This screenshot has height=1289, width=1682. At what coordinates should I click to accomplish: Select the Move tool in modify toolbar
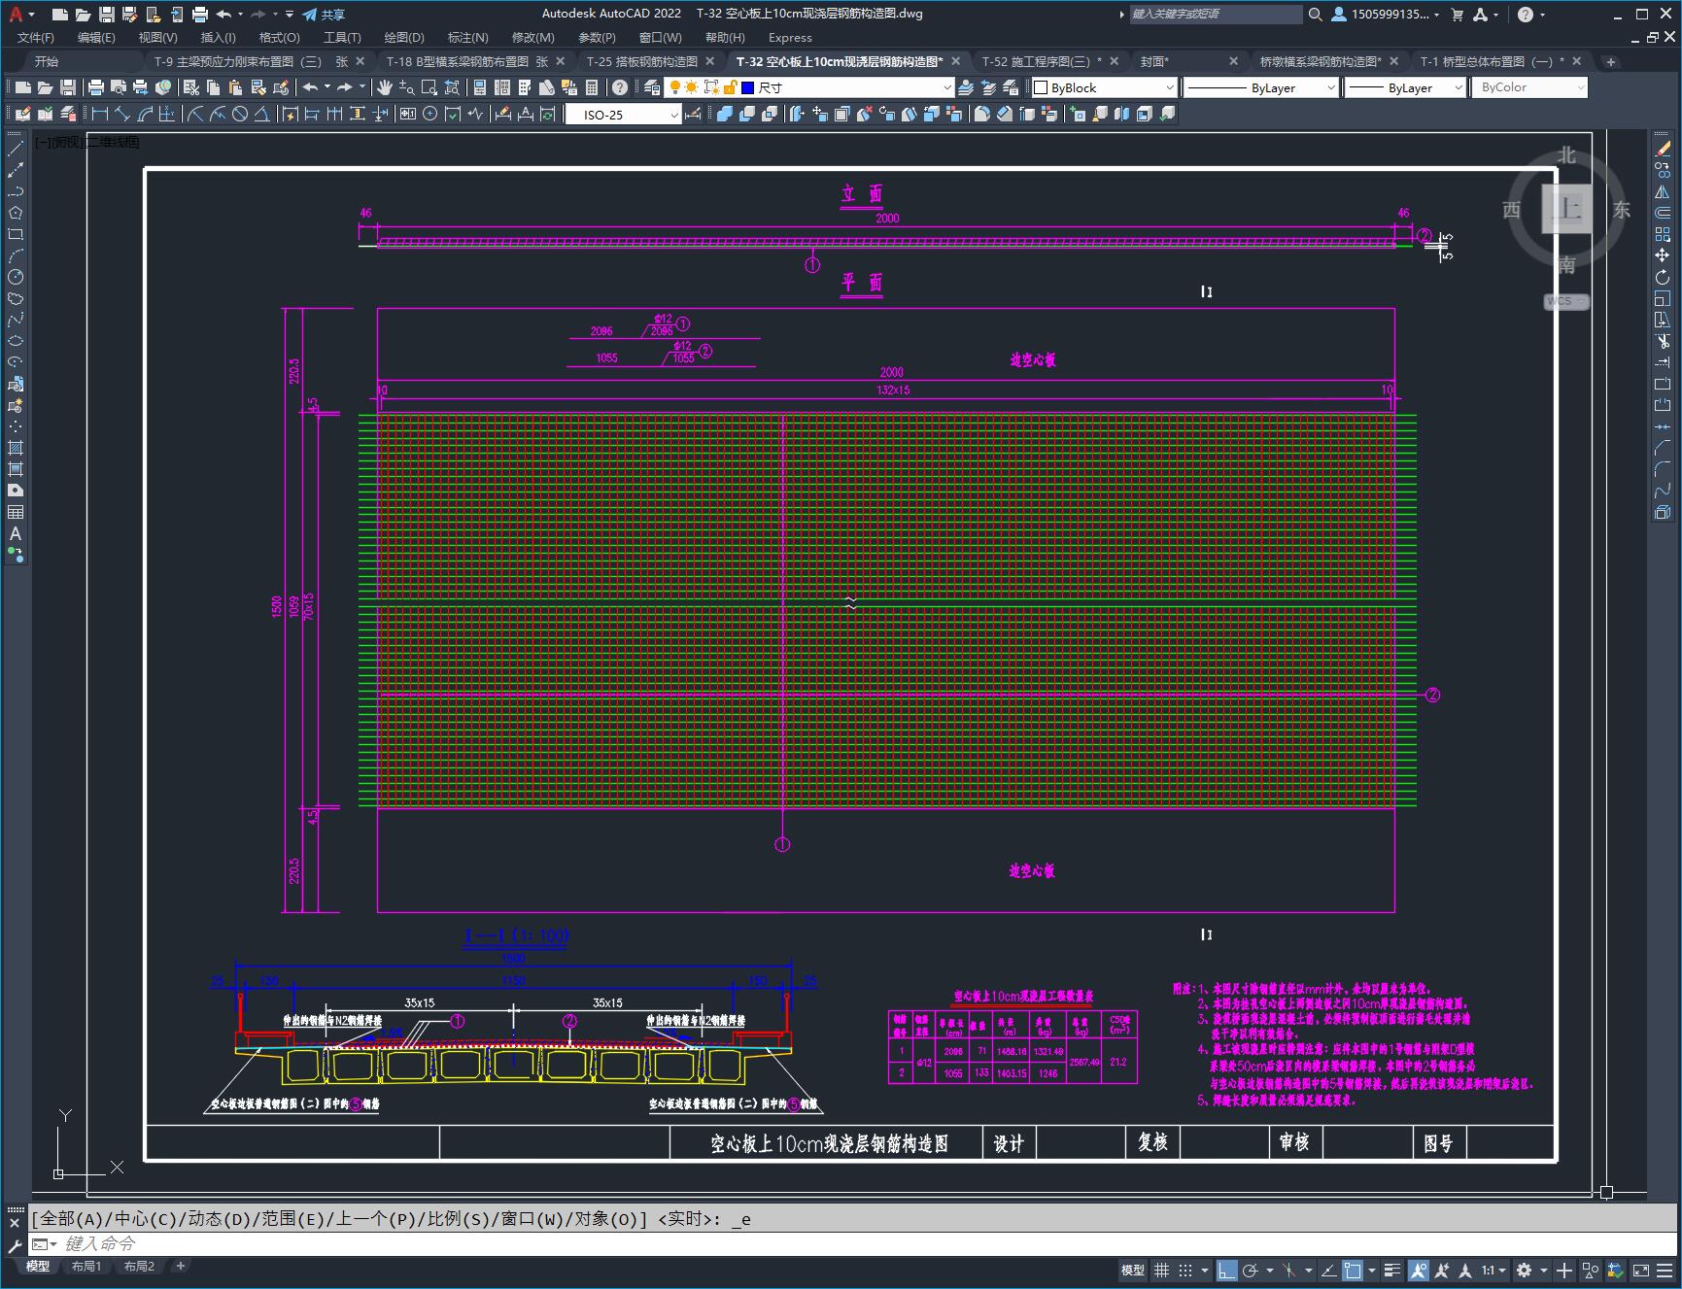coord(1663,255)
